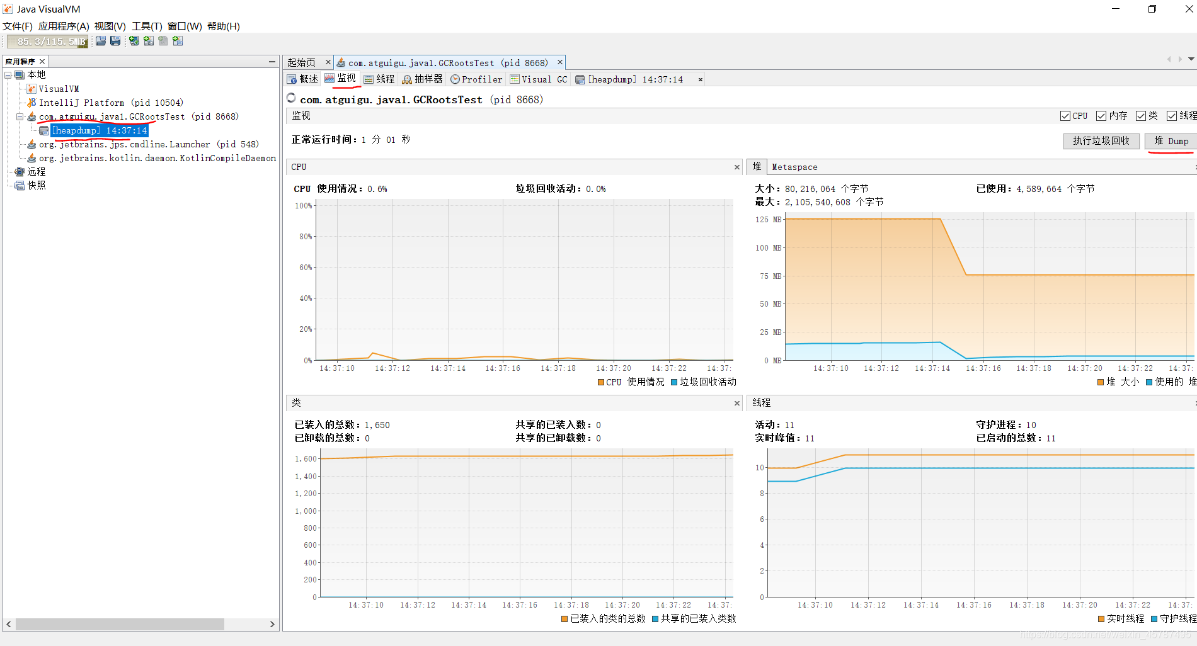This screenshot has height=646, width=1197.
Task: Open the 监视 monitor tab
Action: tap(340, 78)
